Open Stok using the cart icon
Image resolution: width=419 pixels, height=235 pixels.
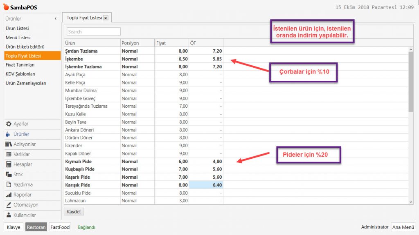tap(9, 175)
